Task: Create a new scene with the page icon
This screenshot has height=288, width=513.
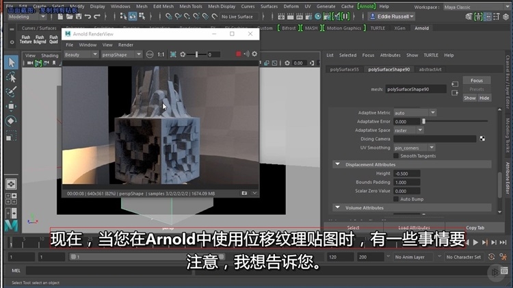Action: [60, 16]
